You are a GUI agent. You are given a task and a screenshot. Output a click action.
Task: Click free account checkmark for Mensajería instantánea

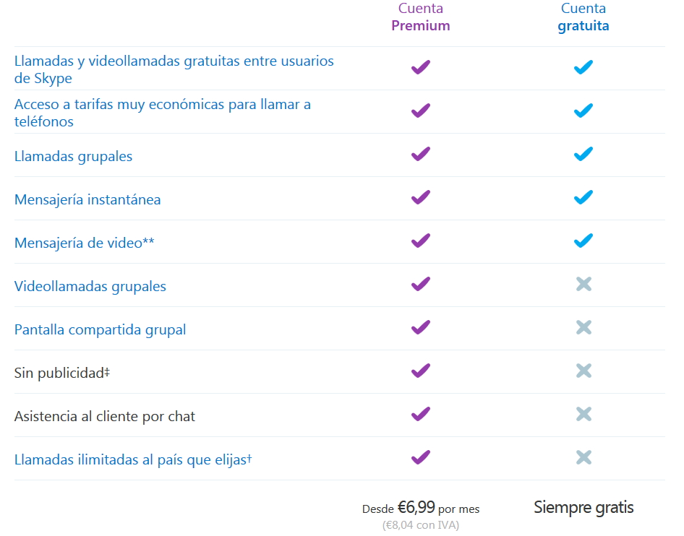[583, 197]
